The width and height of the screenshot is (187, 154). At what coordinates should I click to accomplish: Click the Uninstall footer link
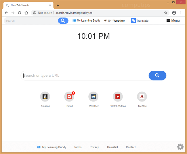112,147
